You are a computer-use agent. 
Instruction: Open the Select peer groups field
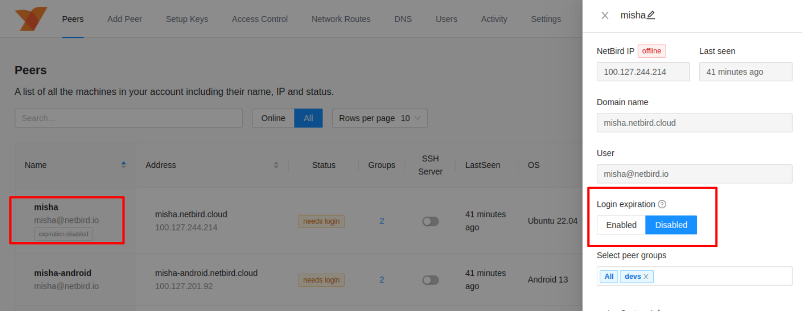click(x=721, y=276)
